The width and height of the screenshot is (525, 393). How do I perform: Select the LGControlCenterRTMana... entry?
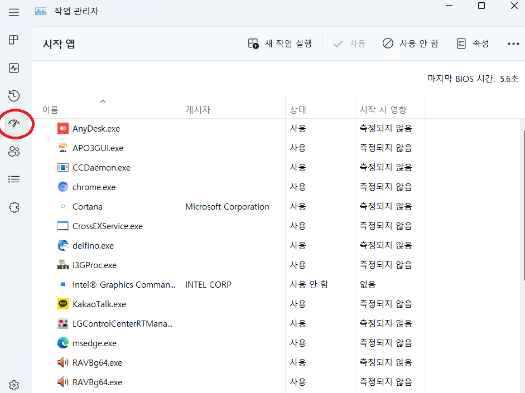point(123,324)
